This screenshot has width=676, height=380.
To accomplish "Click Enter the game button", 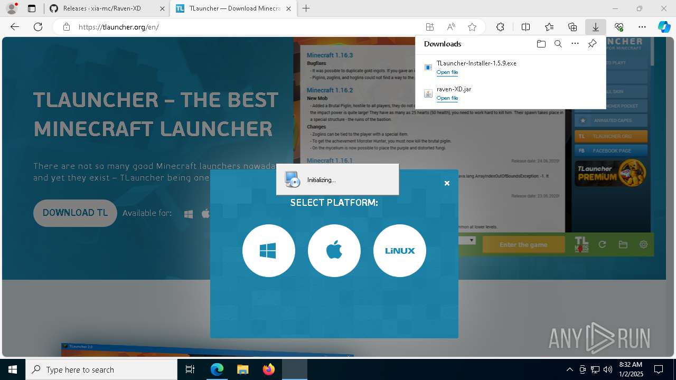I will coord(523,245).
